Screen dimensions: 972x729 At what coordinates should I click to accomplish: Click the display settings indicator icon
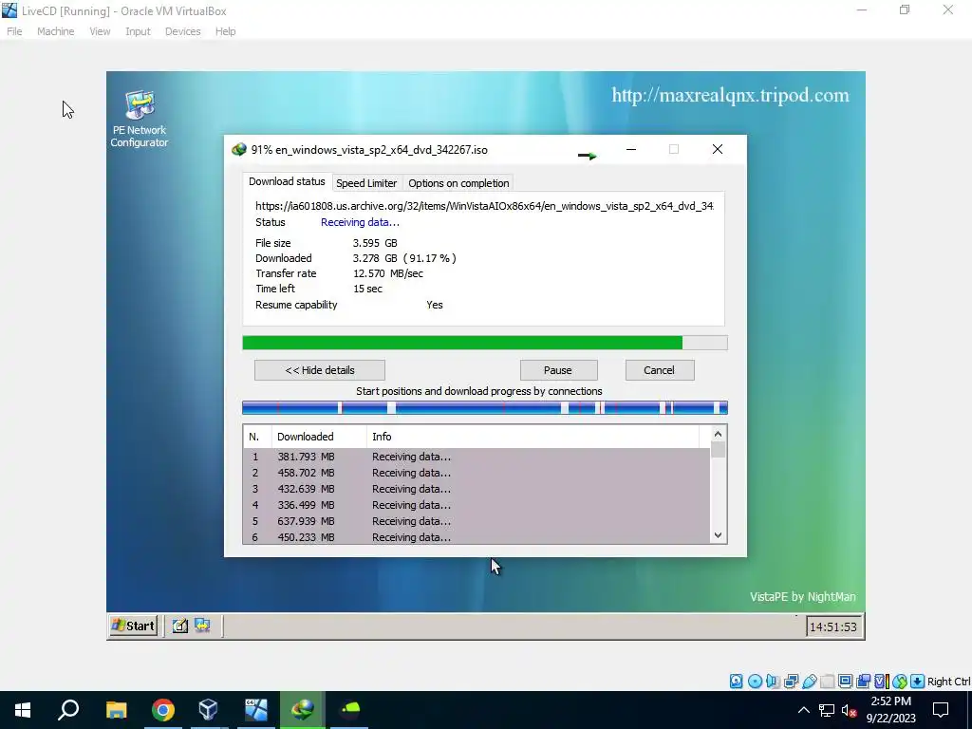click(845, 682)
